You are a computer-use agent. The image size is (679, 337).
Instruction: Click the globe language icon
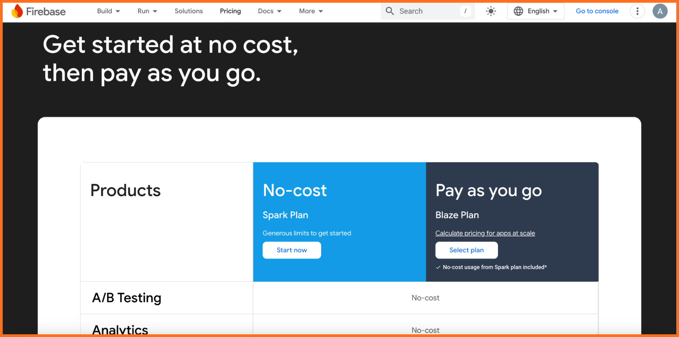pyautogui.click(x=518, y=11)
